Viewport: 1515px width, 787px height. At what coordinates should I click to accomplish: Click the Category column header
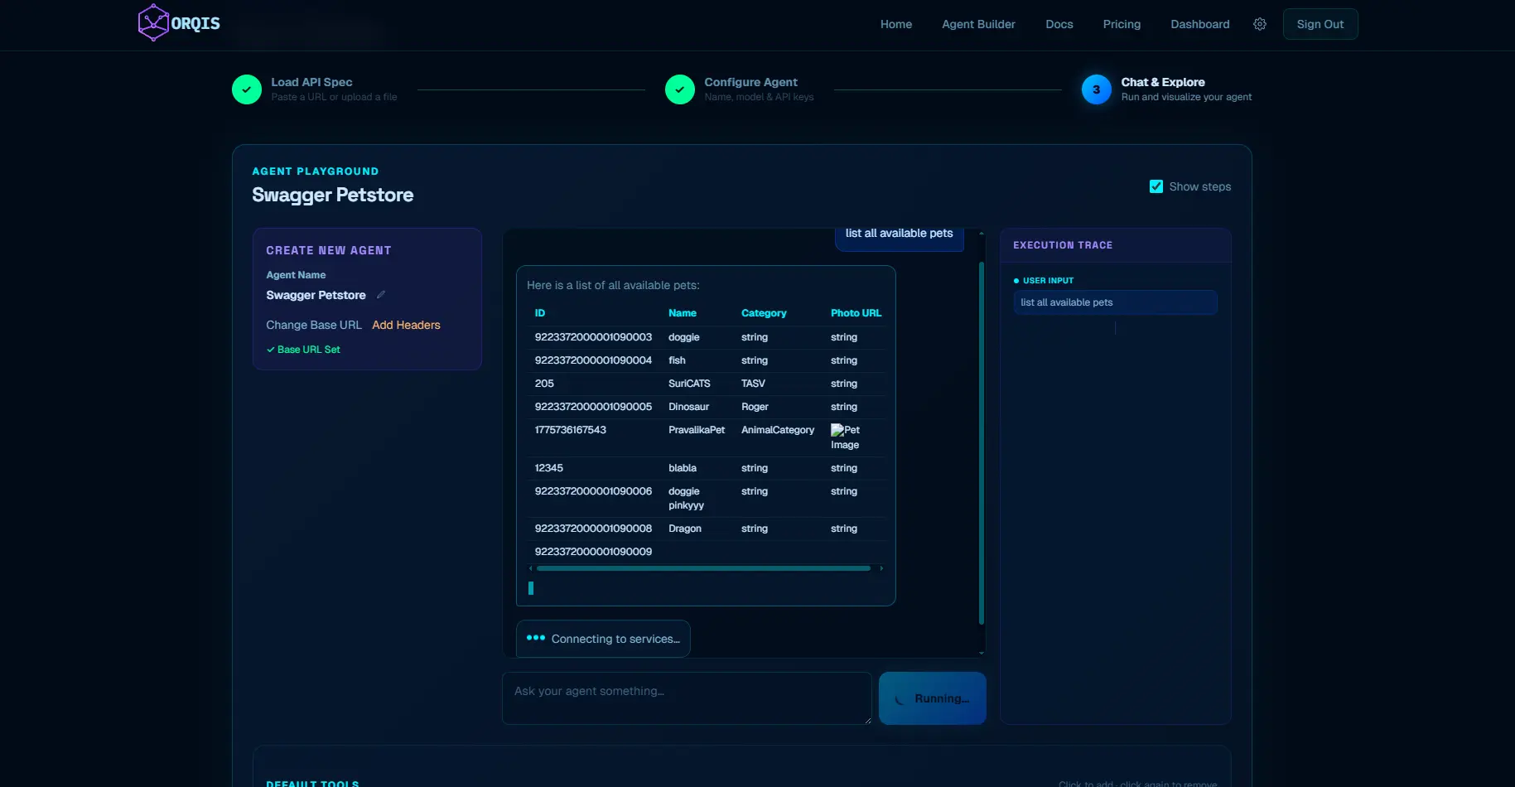764,313
